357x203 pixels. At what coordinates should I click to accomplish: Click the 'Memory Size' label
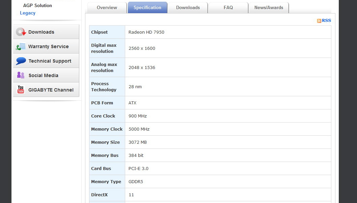105,142
